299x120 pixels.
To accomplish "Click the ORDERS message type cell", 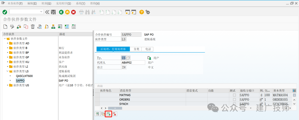I will [x=152, y=100].
